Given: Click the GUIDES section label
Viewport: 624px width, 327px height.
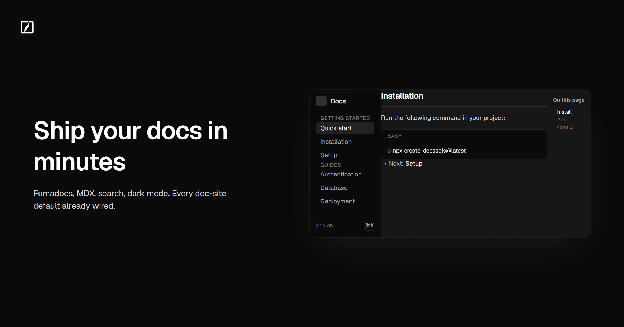Looking at the screenshot, I should (330, 165).
